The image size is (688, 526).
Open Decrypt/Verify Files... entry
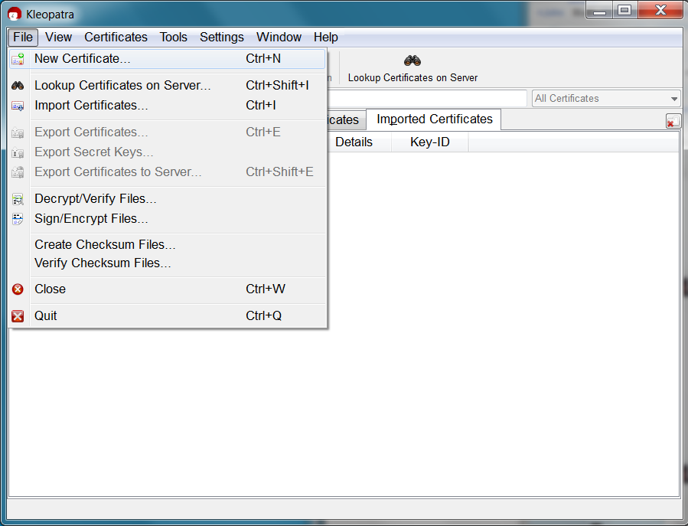point(167,199)
